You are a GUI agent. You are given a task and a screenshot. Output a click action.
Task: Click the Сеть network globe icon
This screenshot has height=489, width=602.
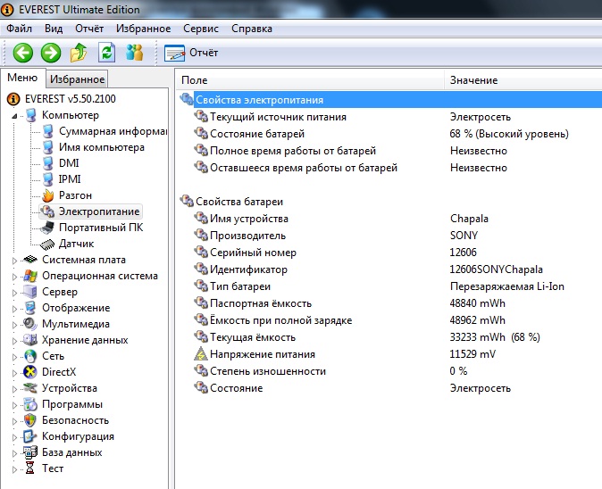(x=30, y=356)
